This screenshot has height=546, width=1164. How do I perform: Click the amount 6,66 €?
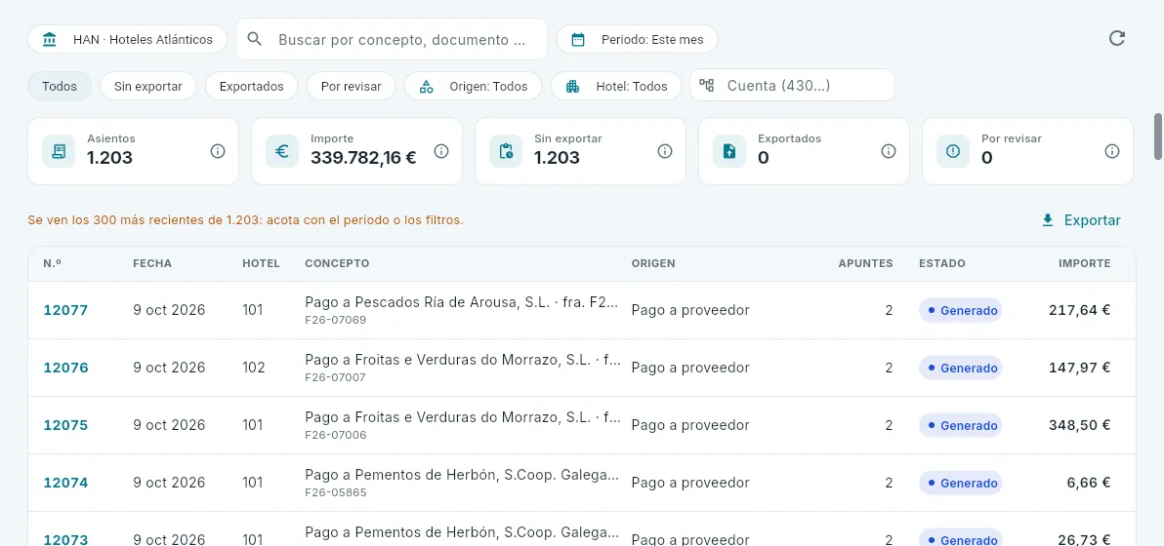(1089, 483)
